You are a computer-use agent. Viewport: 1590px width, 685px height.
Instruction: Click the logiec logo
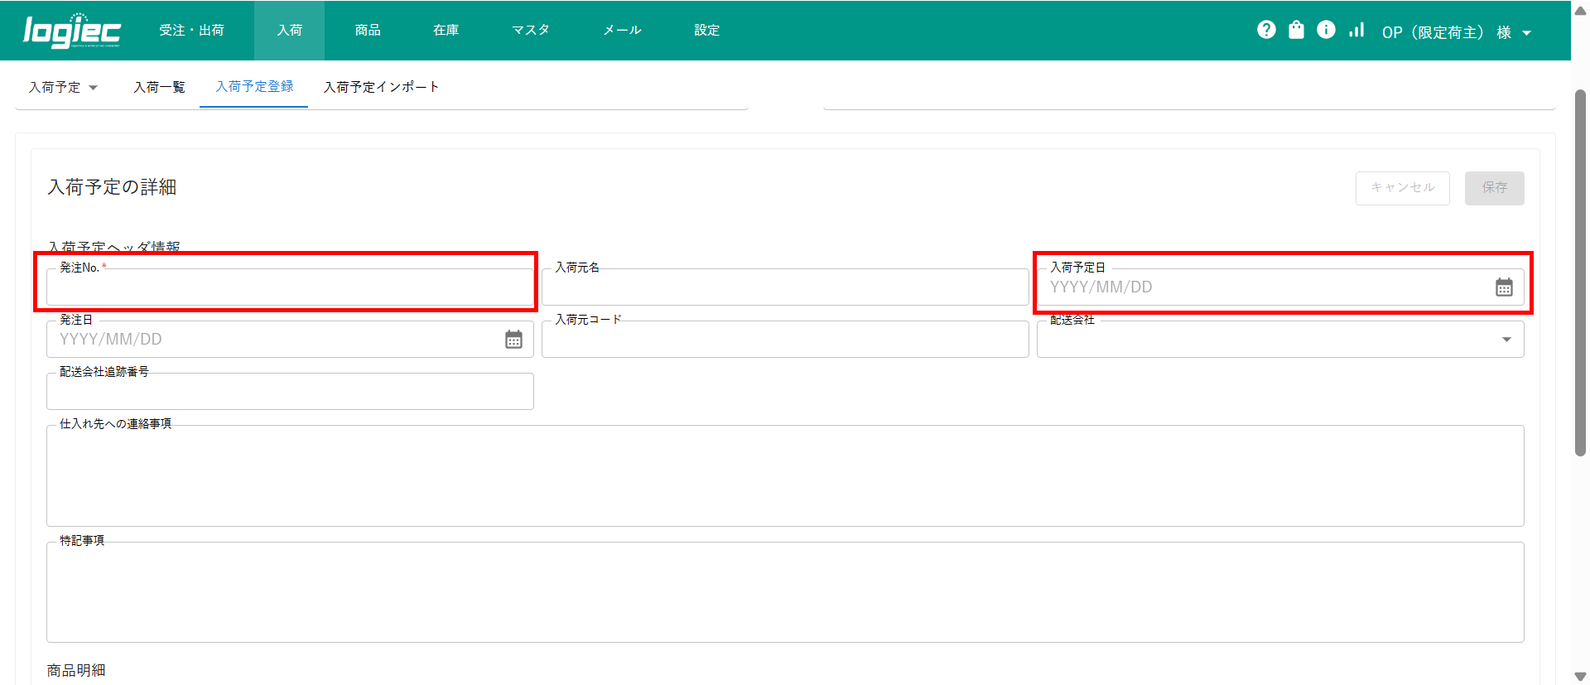click(72, 31)
